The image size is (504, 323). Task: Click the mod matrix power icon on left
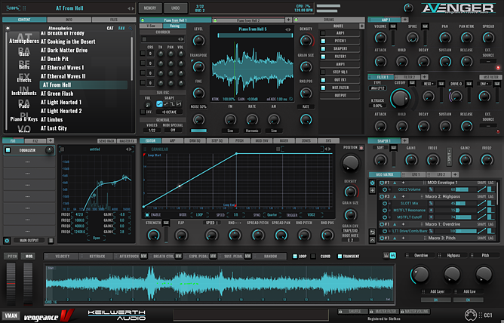[372, 183]
